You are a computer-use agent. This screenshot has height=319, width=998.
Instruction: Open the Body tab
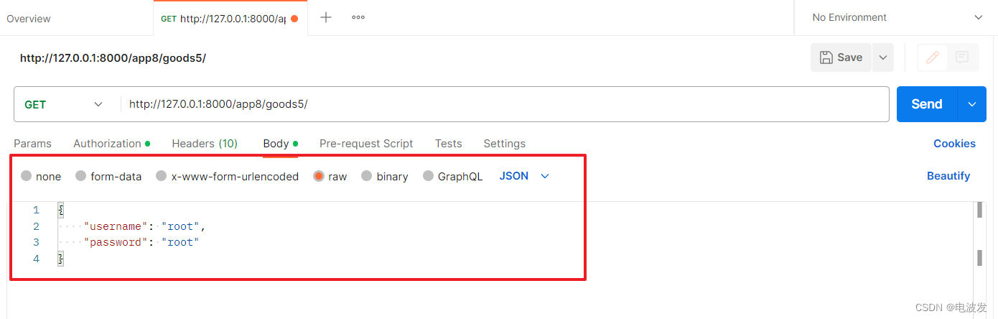[280, 144]
